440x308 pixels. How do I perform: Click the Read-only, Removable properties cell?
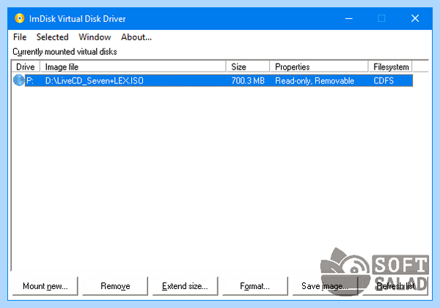(315, 80)
